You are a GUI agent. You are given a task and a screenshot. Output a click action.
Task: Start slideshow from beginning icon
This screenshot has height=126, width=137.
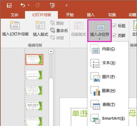pos(52,5)
